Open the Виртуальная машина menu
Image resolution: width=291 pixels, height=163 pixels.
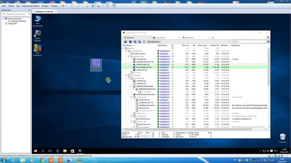click(30, 6)
